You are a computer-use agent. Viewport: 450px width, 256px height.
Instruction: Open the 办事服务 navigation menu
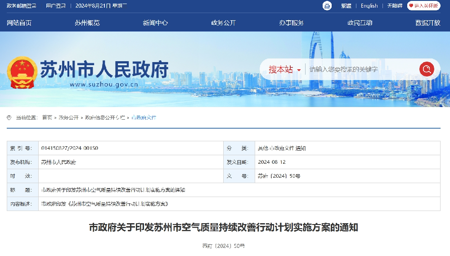tap(291, 23)
